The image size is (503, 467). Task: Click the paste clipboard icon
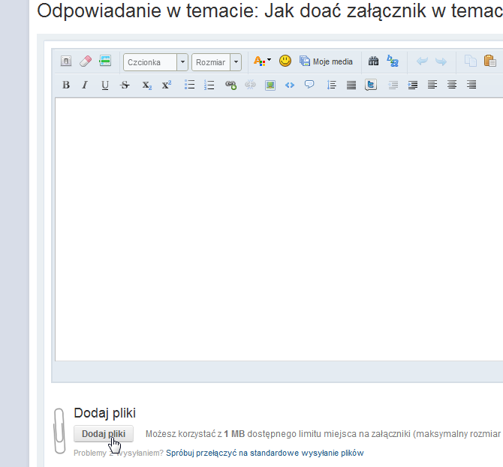pyautogui.click(x=490, y=61)
